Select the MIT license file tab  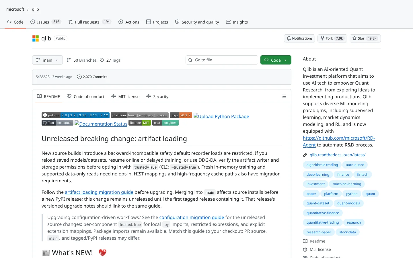(125, 97)
